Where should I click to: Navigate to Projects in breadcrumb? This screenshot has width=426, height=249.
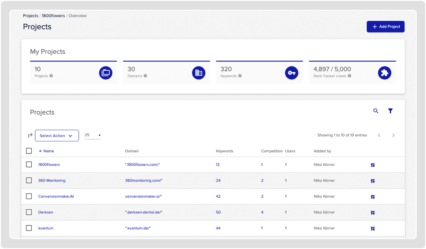click(30, 16)
